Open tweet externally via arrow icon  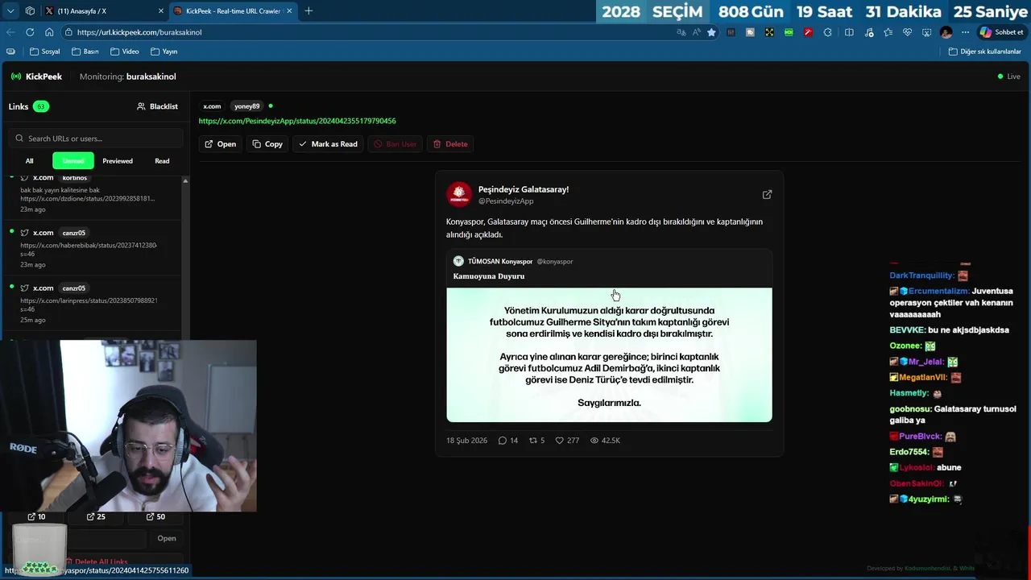click(767, 194)
